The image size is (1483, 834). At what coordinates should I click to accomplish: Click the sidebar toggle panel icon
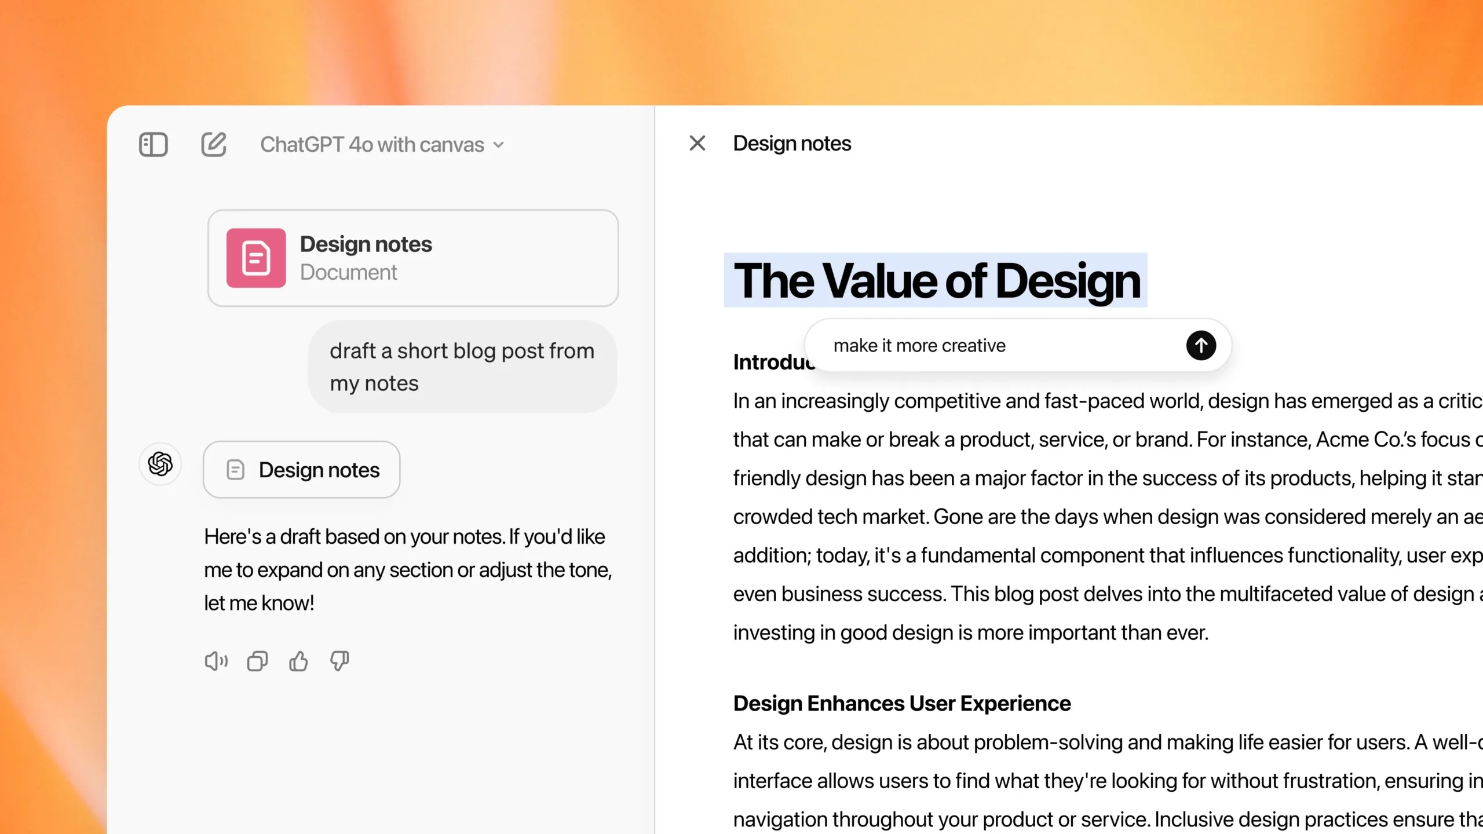(x=154, y=144)
